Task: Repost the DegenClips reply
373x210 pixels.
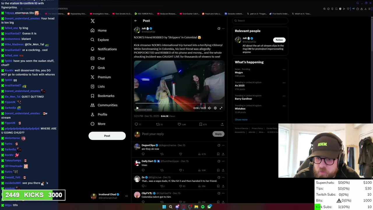Action: (162, 154)
